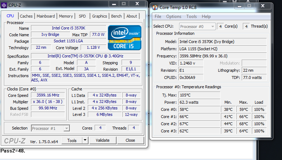
Task: Click the Max TDP value '77.0 W'
Action: [x=98, y=34]
